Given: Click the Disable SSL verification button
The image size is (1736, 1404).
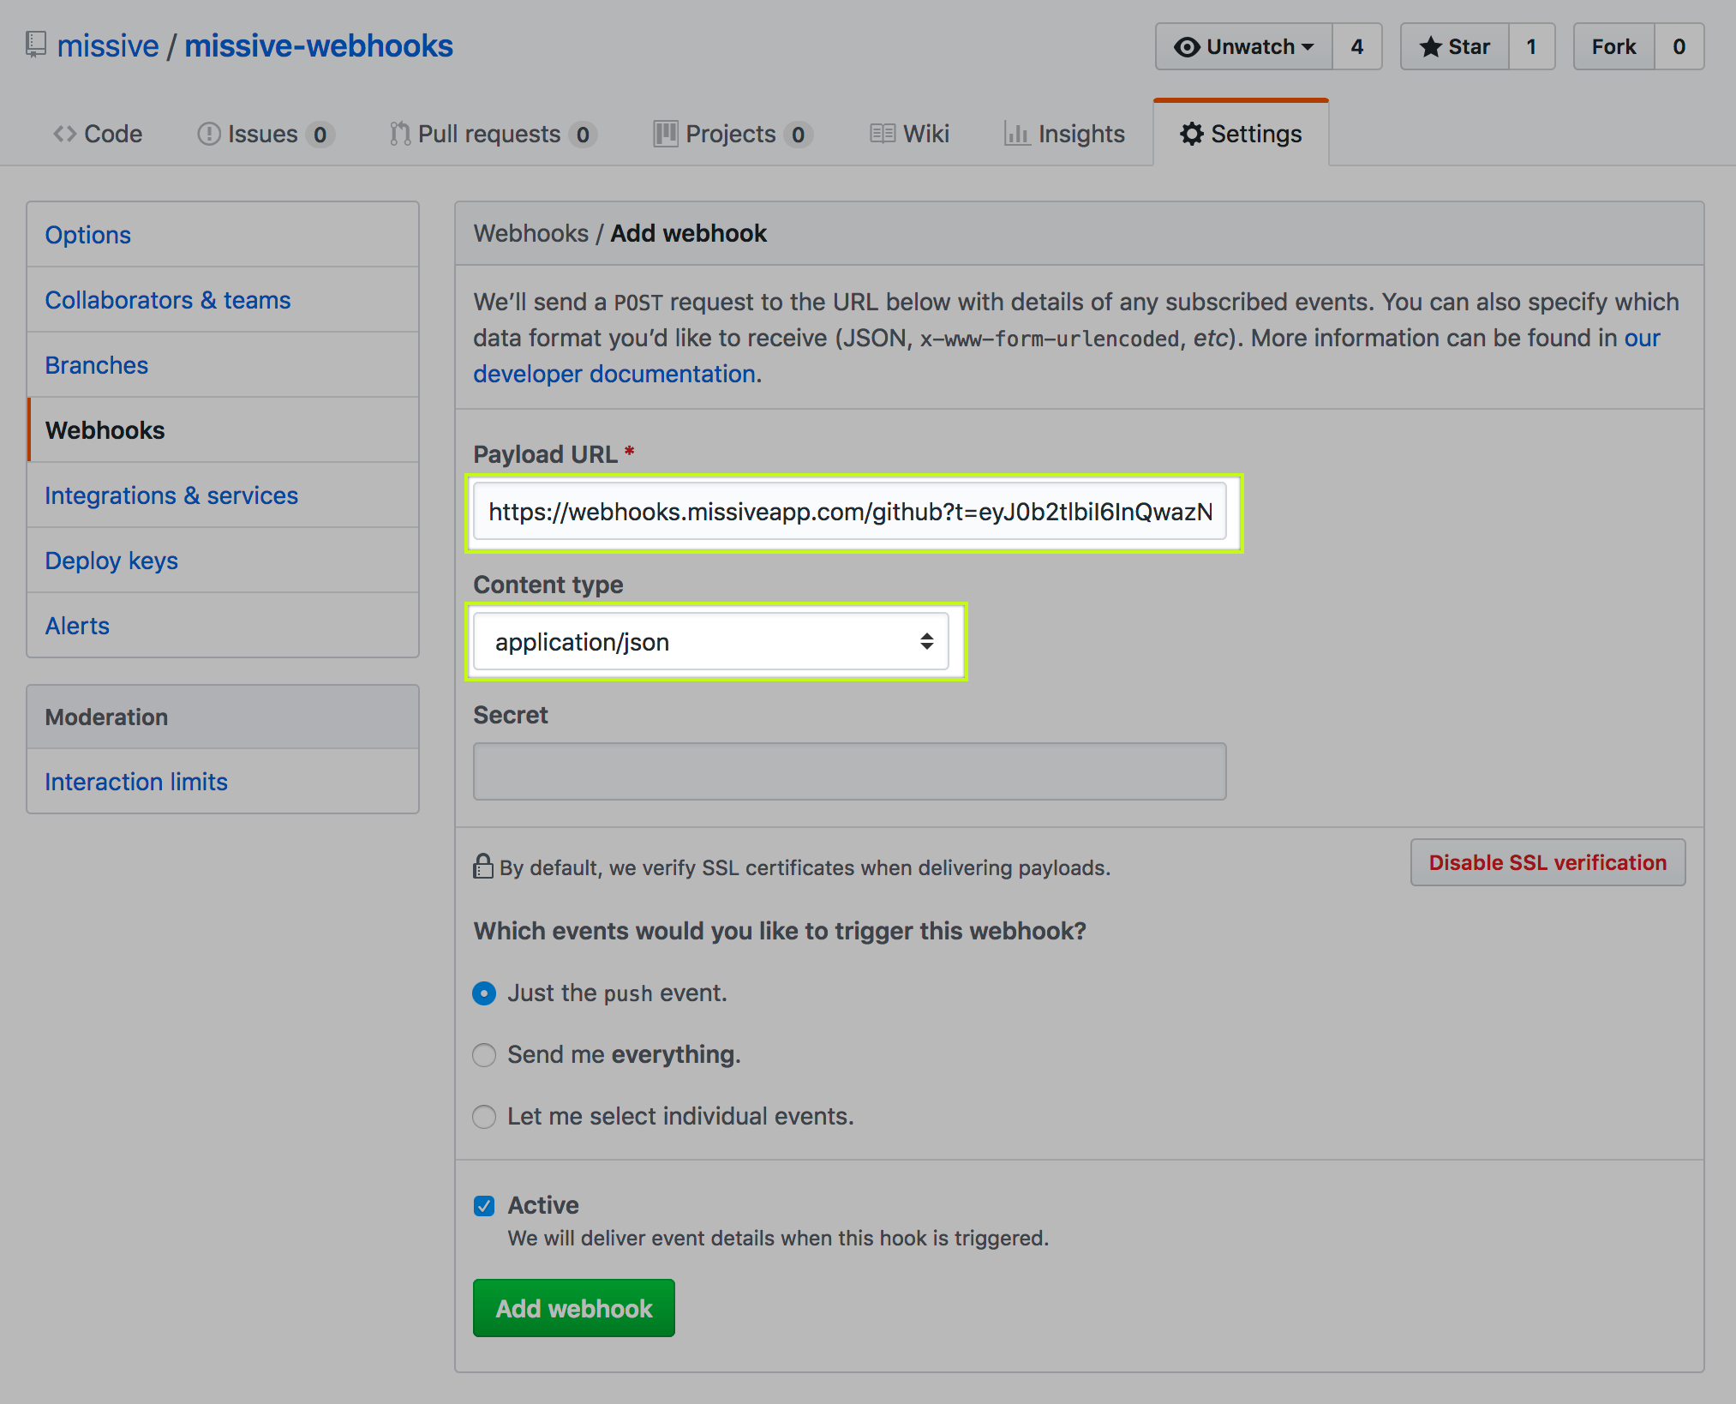Looking at the screenshot, I should coord(1547,862).
